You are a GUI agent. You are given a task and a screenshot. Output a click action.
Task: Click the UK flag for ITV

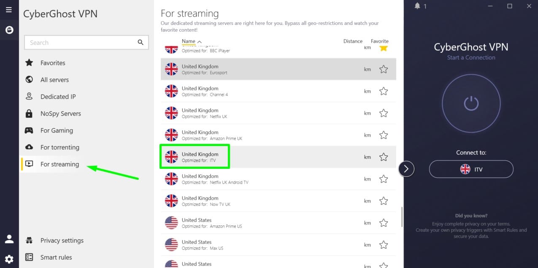tap(171, 157)
